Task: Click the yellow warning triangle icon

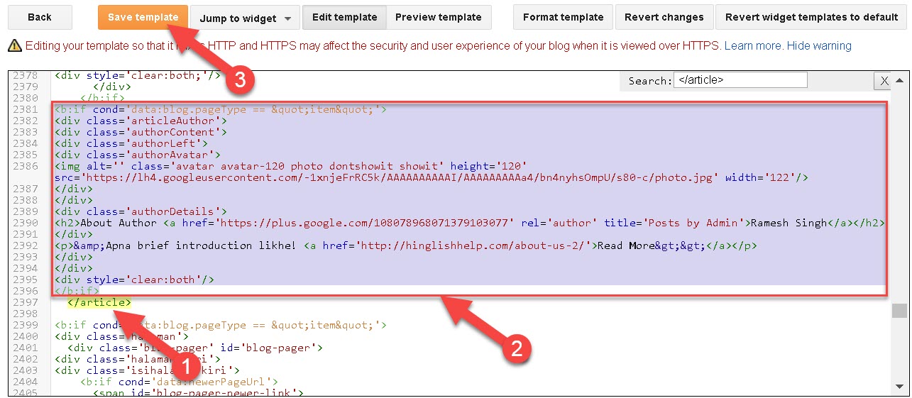Action: [x=14, y=46]
